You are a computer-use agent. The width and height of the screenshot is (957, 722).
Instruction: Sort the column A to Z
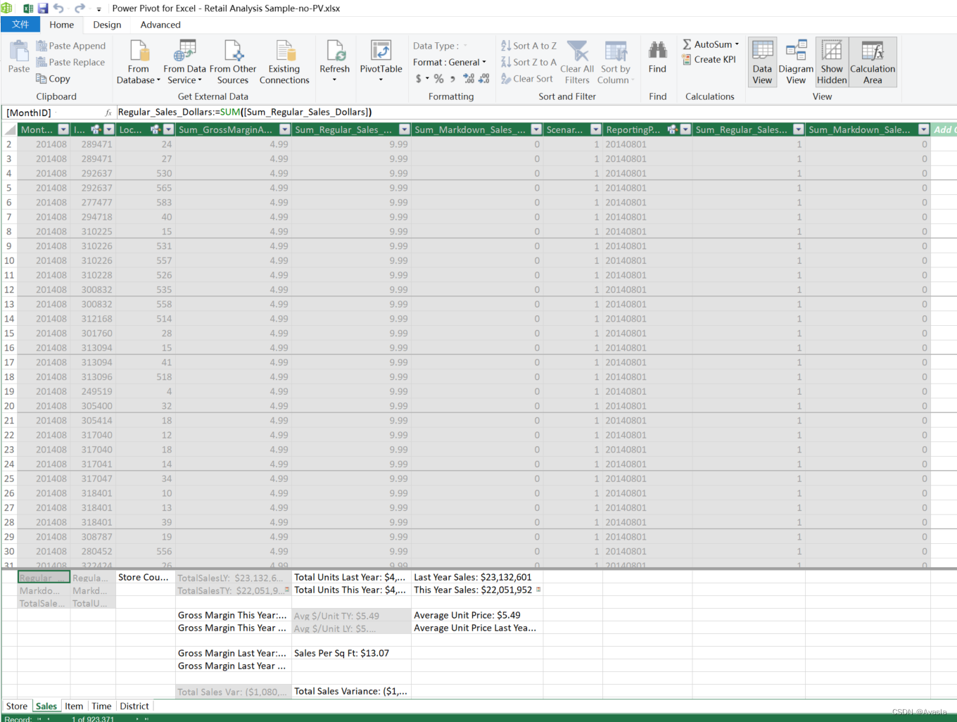pyautogui.click(x=529, y=45)
